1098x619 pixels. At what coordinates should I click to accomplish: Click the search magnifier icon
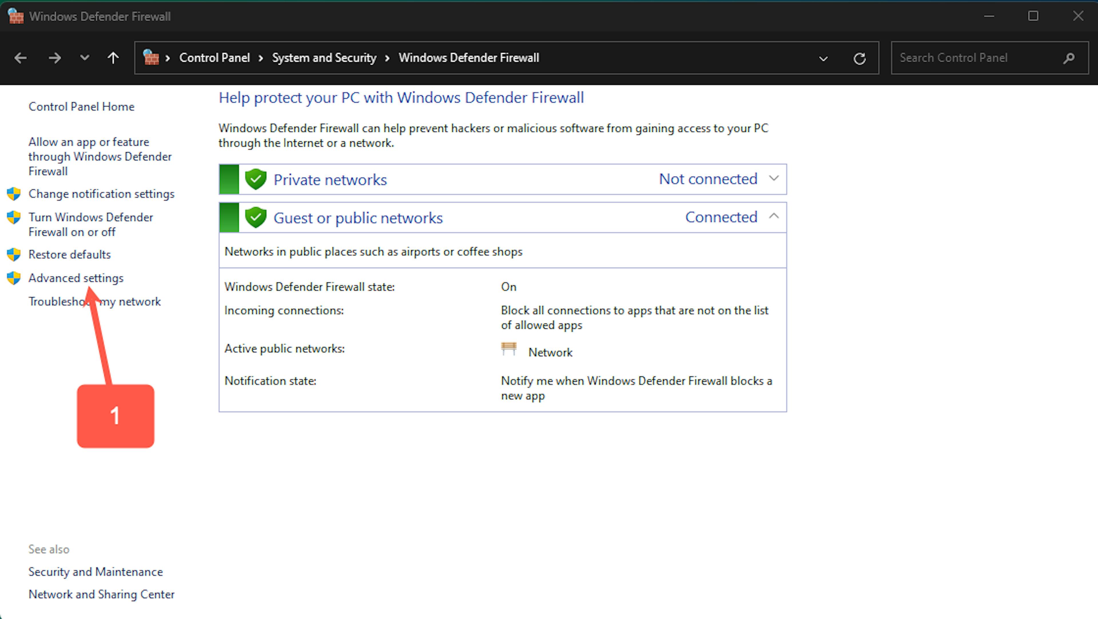coord(1069,58)
